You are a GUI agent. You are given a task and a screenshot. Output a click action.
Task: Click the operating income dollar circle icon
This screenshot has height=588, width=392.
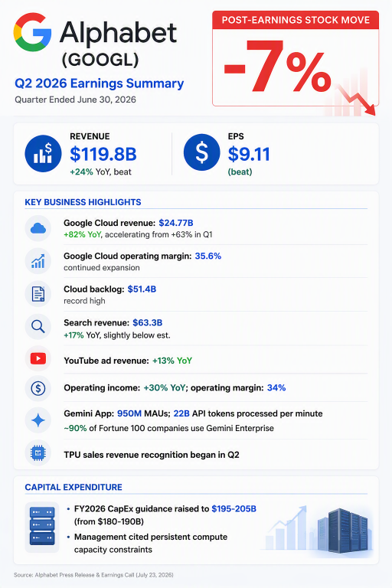click(38, 388)
